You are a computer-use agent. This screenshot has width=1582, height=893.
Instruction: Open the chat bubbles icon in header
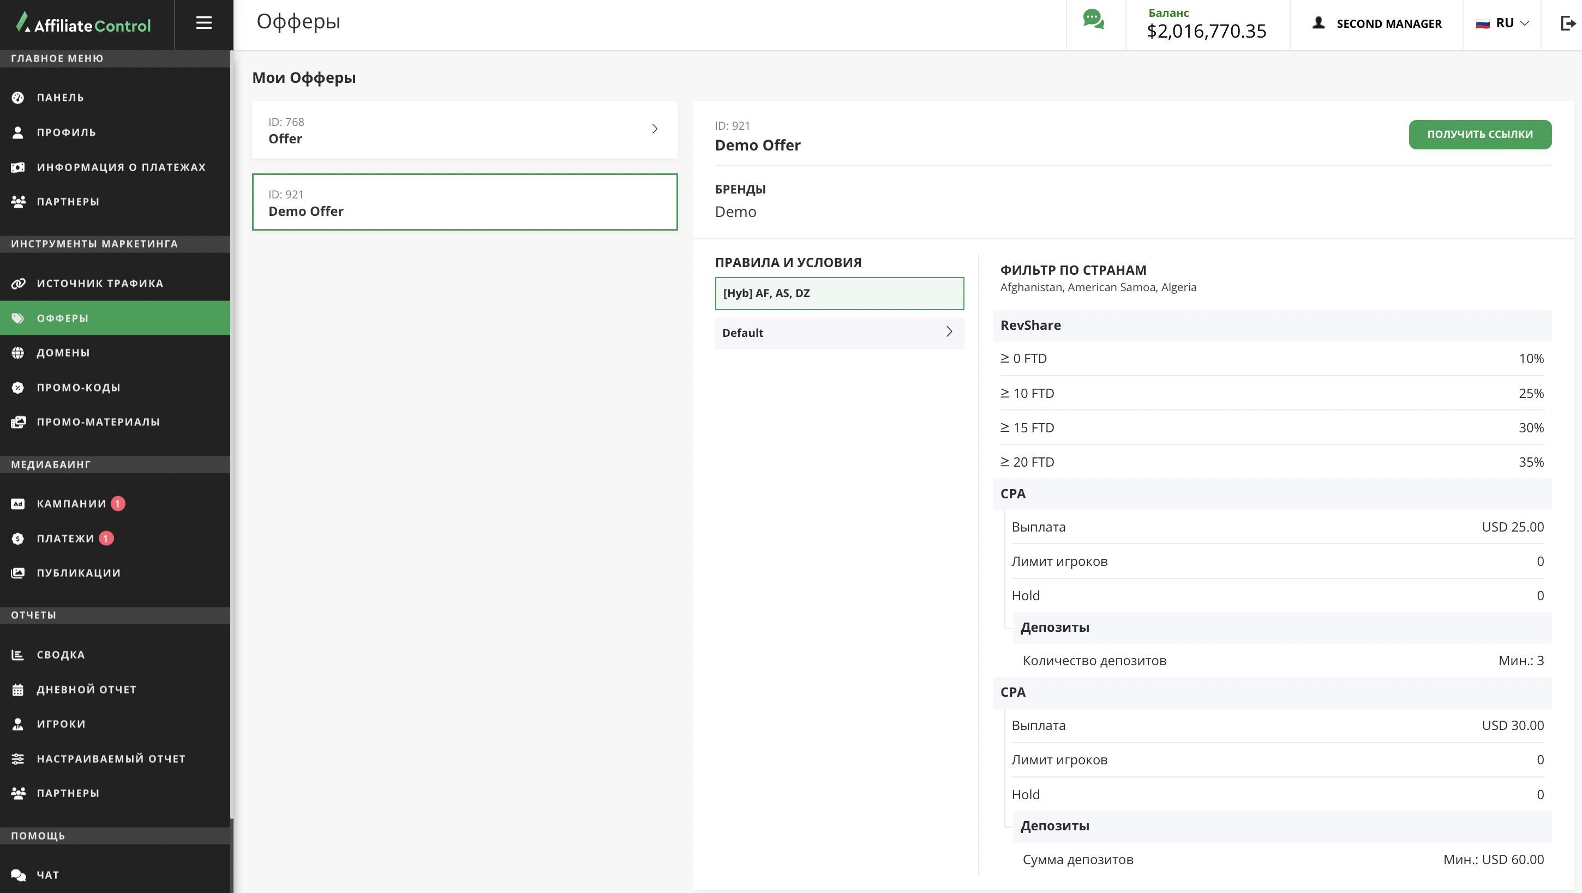pyautogui.click(x=1093, y=20)
